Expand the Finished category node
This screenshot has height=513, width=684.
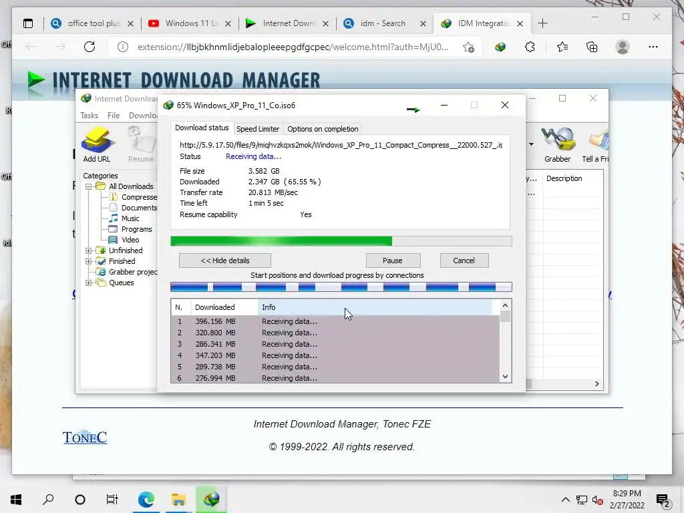tap(89, 261)
